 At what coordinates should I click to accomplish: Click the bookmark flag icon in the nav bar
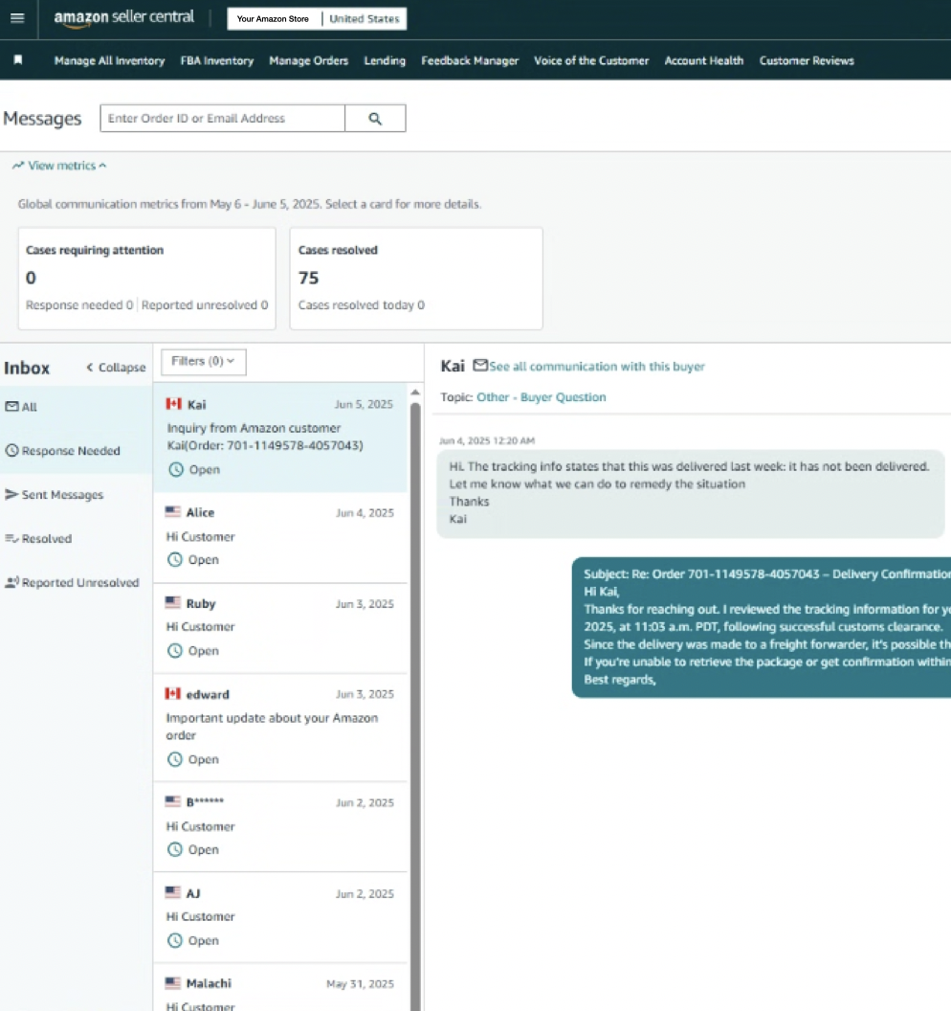18,60
